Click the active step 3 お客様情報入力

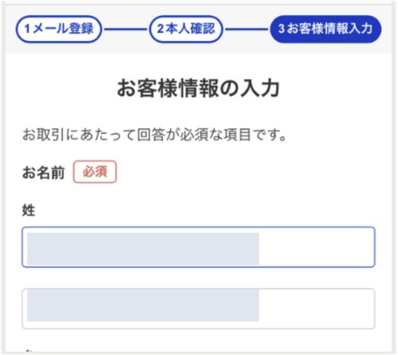(x=325, y=29)
